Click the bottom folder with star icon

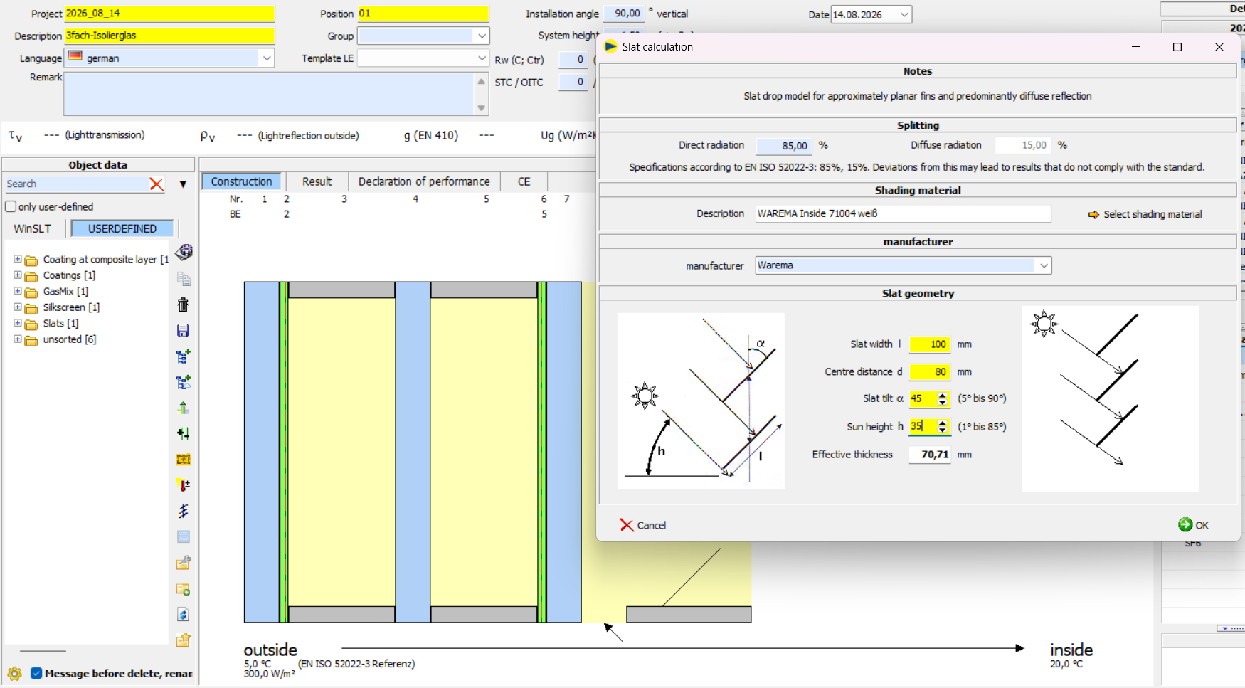point(184,640)
